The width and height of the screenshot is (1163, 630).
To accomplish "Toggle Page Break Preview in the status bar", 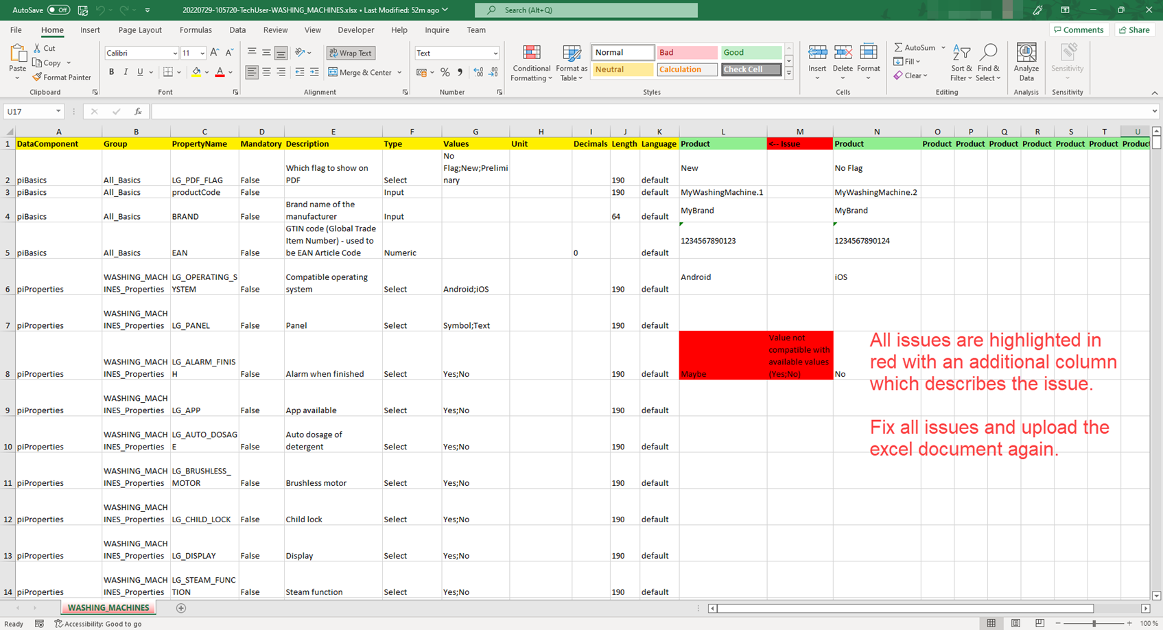I will (1040, 623).
